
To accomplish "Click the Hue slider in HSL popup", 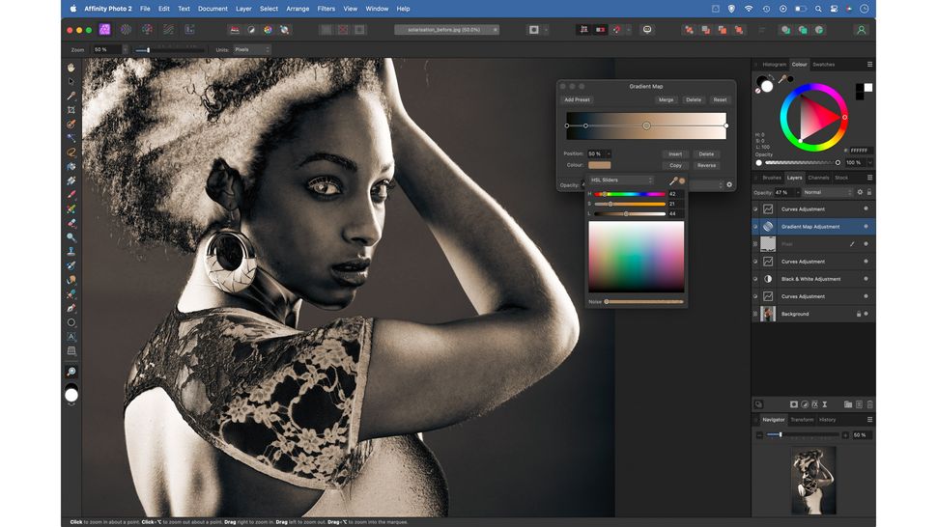I will (630, 194).
